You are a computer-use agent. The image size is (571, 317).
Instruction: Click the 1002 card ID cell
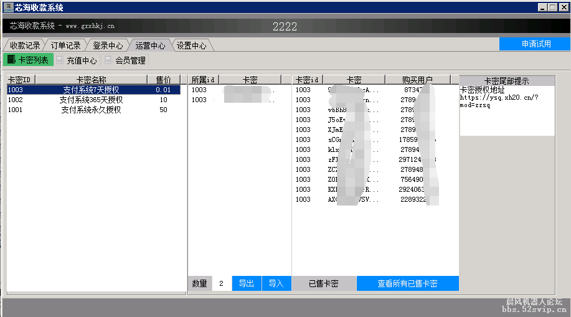click(x=16, y=100)
